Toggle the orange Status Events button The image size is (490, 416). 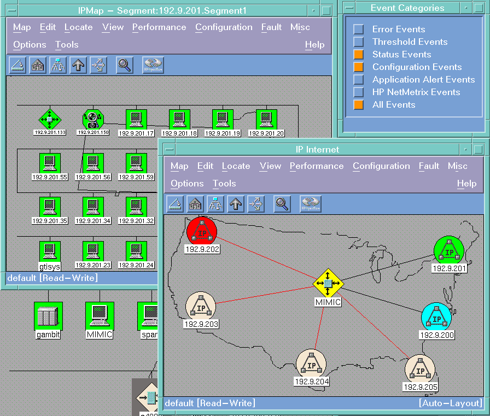358,54
